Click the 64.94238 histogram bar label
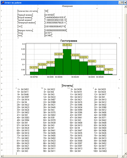The image size is (127, 158). click(x=75, y=55)
